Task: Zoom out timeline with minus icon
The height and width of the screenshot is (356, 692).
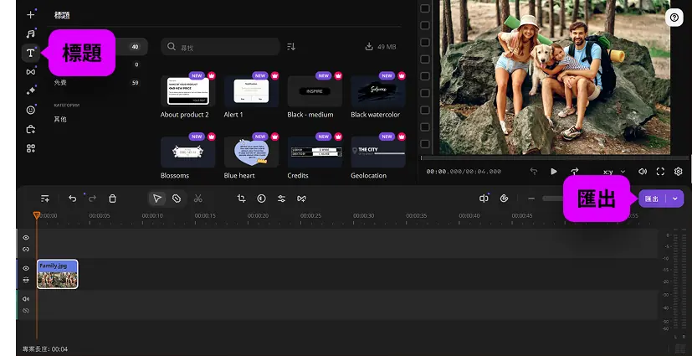Action: [531, 199]
